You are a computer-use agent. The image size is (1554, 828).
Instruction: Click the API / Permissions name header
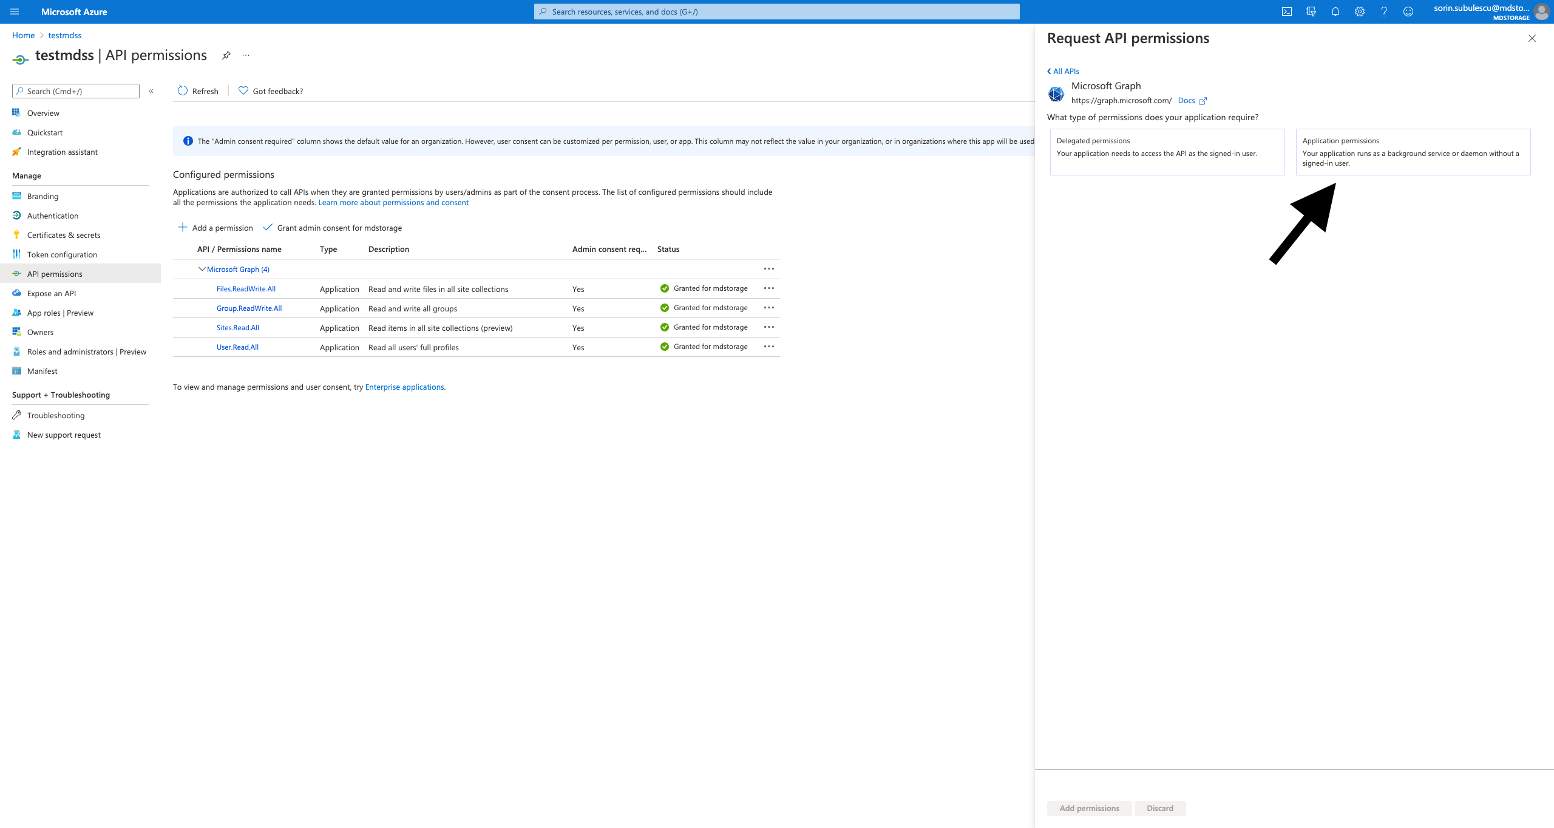(239, 249)
